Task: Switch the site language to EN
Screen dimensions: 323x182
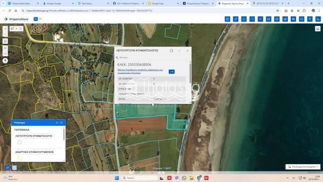Action: click(x=40, y=19)
